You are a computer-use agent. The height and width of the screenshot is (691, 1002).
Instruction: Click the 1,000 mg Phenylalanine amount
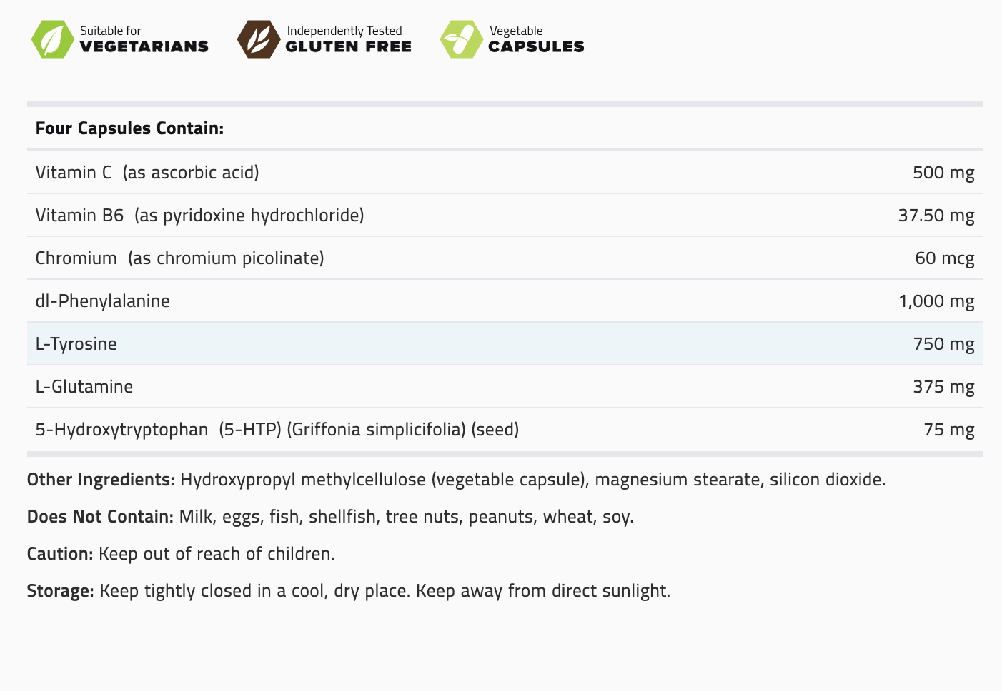(936, 301)
